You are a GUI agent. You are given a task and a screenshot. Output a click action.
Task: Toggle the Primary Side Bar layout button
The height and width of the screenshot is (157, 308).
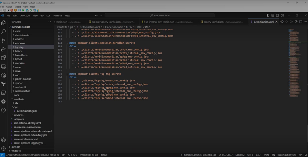(268, 15)
